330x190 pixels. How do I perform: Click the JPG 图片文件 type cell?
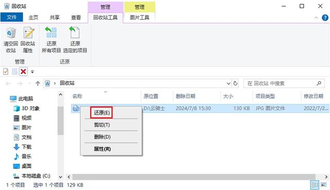(x=270, y=109)
